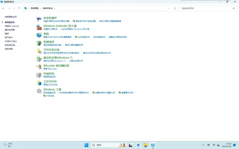239x149 pixels.
Task: Click the 查看事件日志 link
Action: (127, 92)
